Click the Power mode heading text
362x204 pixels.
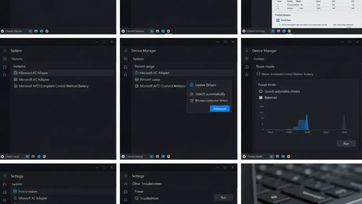pos(267,85)
